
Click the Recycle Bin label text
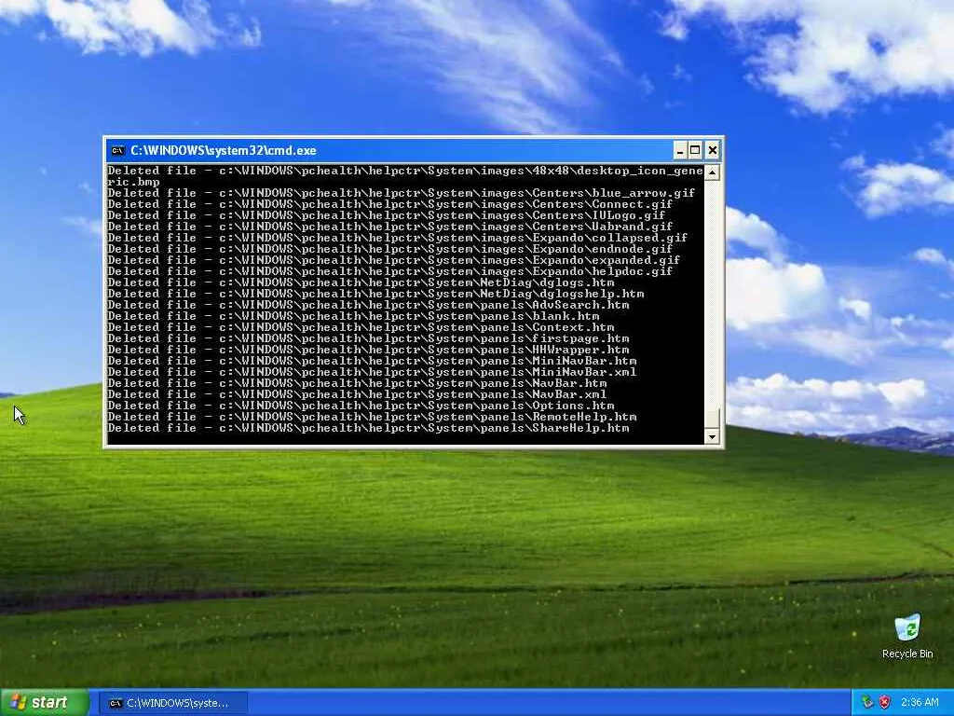pyautogui.click(x=907, y=654)
